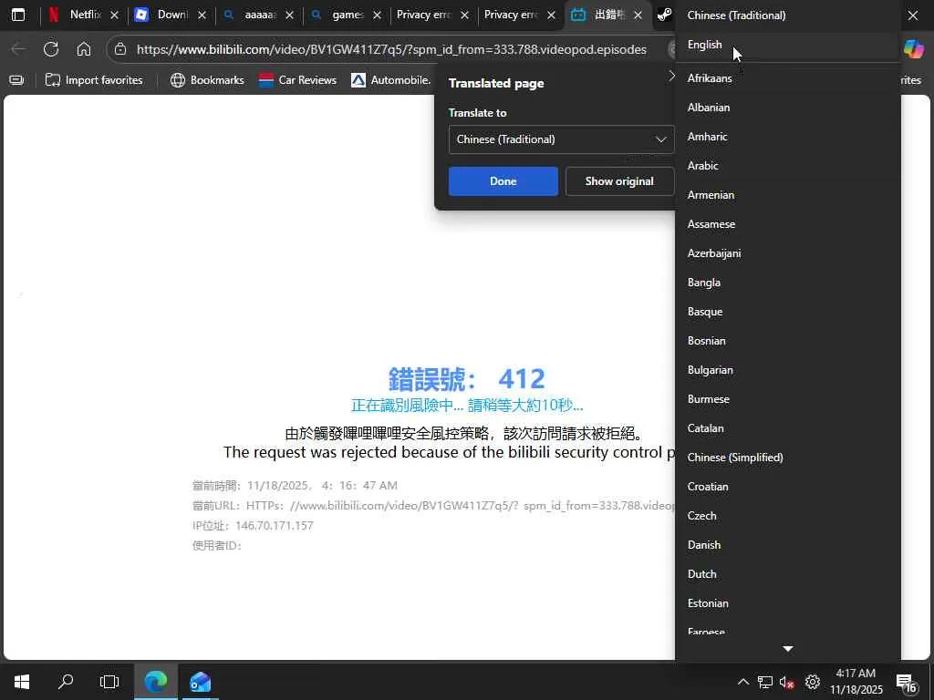Go to Home page icon

[84, 49]
